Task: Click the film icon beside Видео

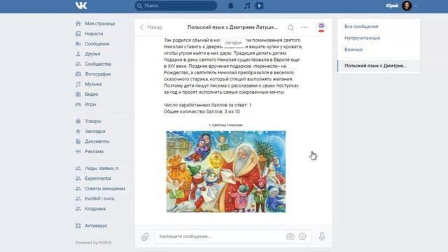Action: coord(78,94)
